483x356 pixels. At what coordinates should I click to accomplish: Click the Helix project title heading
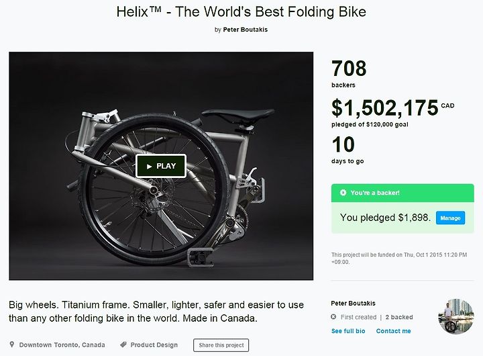(241, 12)
